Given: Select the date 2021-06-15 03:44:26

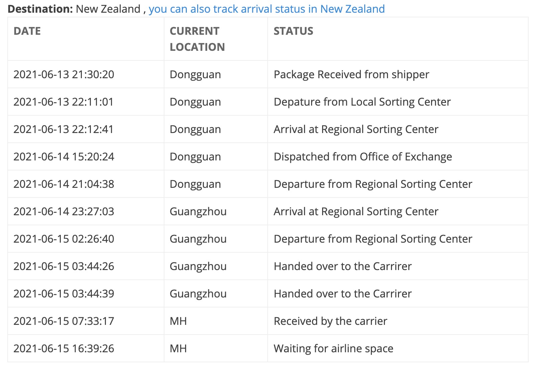Looking at the screenshot, I should tap(64, 266).
